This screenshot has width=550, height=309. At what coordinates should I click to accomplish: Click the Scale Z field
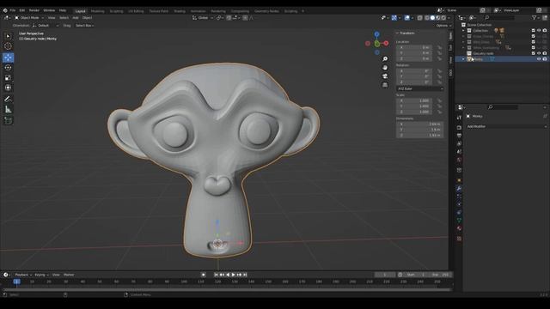415,112
